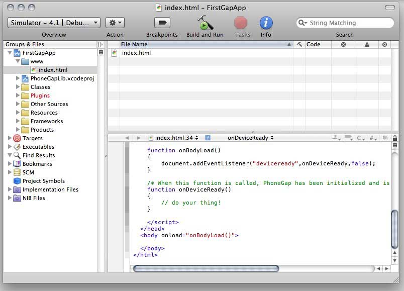Expand the Classes folder
The height and width of the screenshot is (291, 404).
[18, 87]
